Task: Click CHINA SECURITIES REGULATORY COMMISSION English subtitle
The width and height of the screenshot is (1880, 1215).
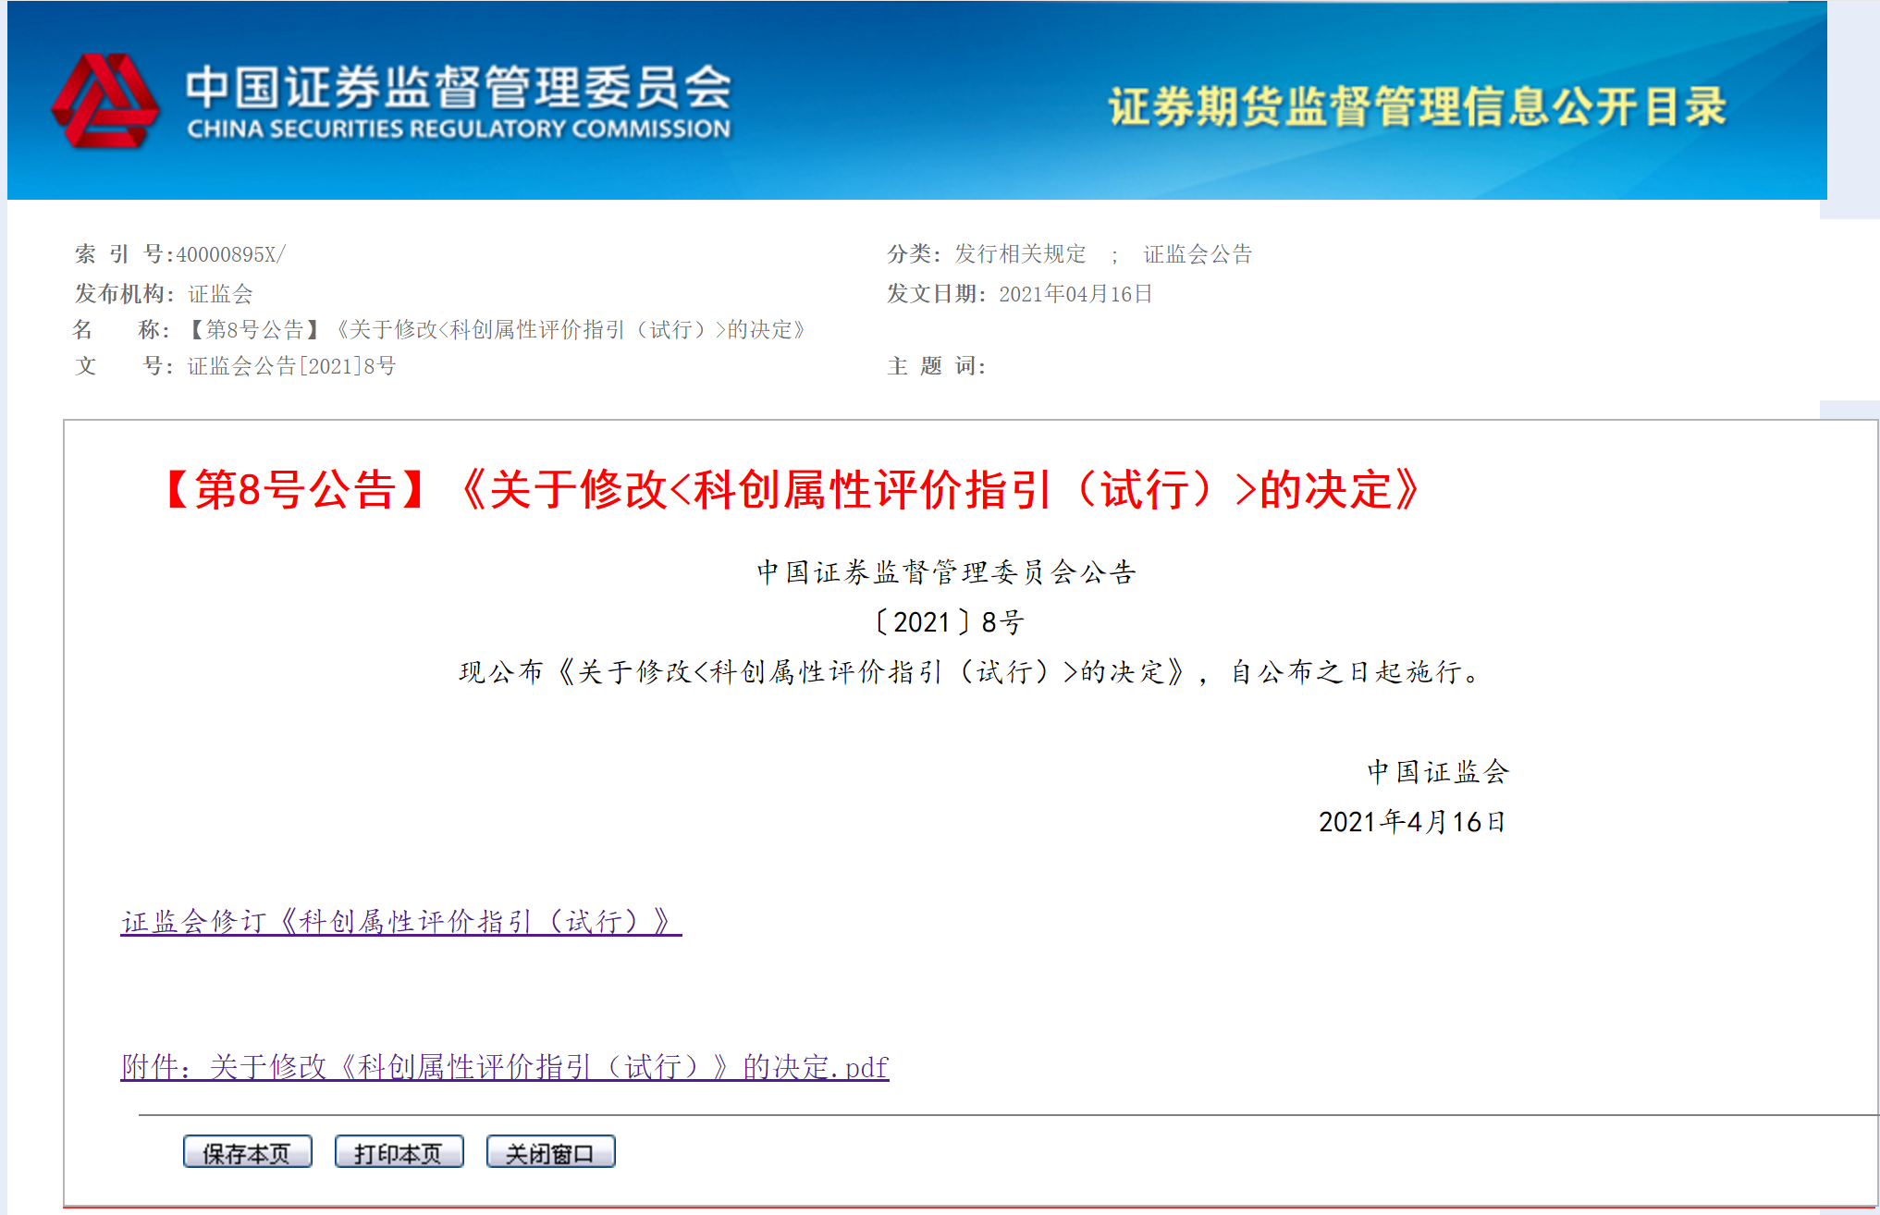Action: coord(459,129)
